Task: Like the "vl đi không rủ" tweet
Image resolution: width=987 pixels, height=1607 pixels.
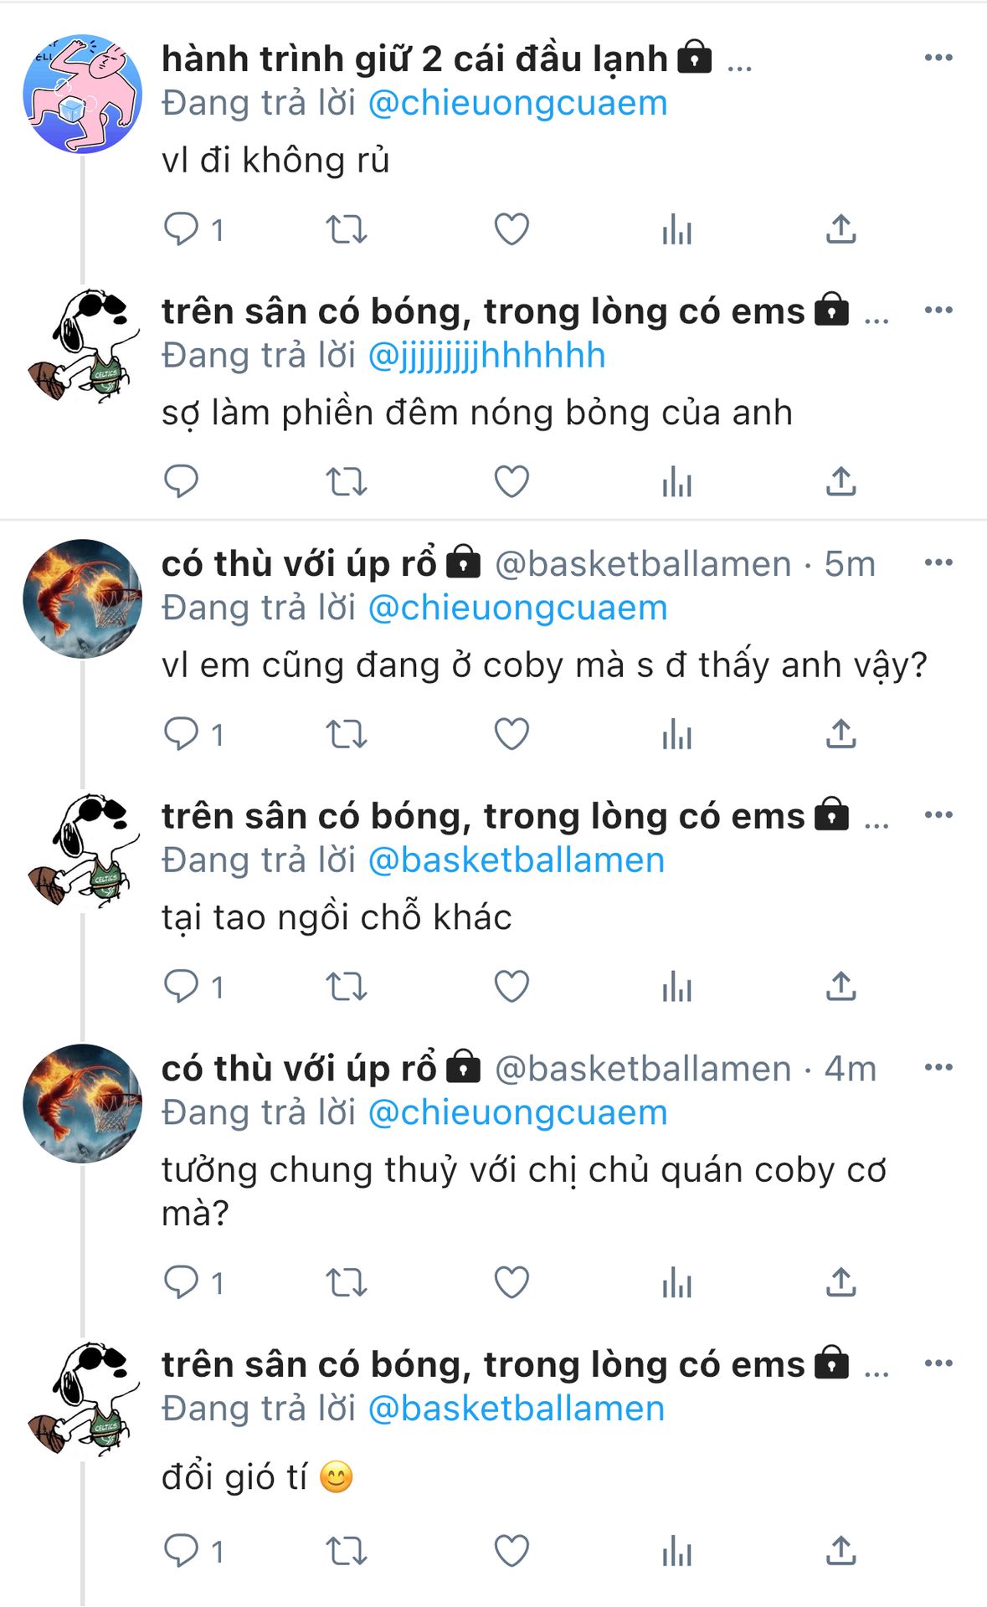Action: (511, 229)
